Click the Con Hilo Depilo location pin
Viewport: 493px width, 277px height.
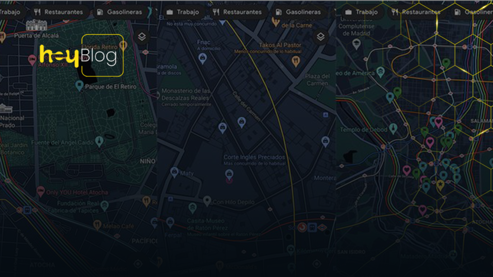pos(207,201)
